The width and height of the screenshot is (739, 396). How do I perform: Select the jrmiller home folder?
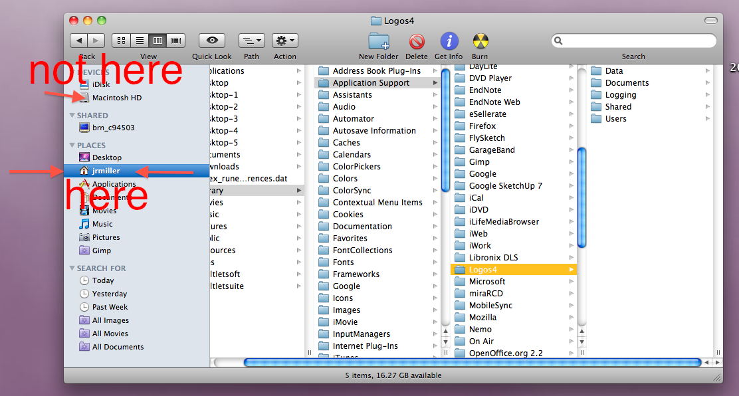[137, 171]
